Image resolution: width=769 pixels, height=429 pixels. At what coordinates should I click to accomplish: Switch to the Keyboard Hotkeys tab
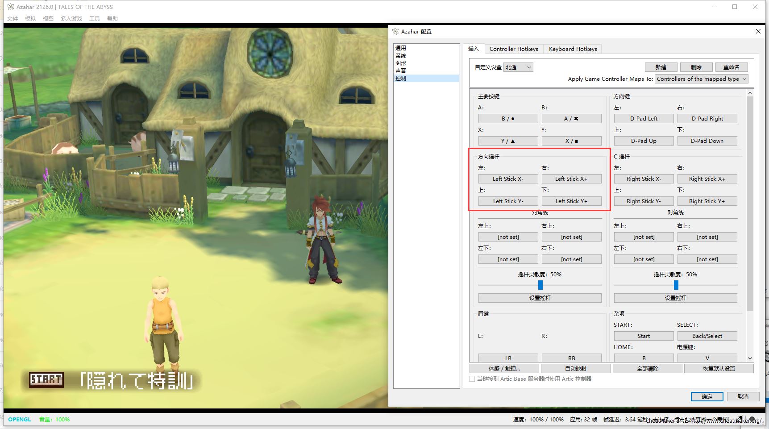pos(573,49)
